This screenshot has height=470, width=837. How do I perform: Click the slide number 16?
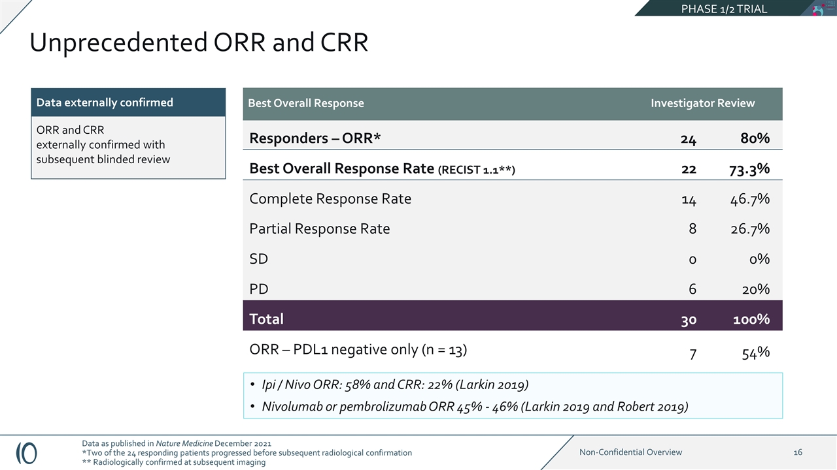coord(798,452)
